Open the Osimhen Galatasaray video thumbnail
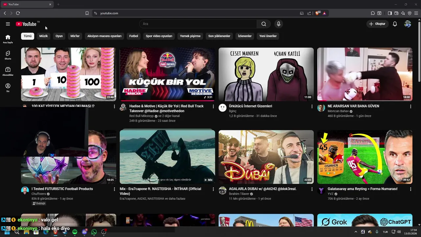Screen dimensions: 421x237 tap(365, 157)
